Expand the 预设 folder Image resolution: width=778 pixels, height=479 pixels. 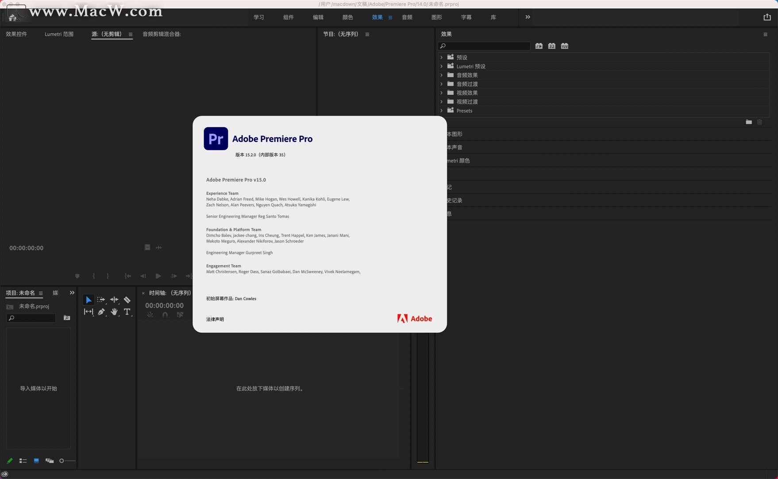coord(441,58)
